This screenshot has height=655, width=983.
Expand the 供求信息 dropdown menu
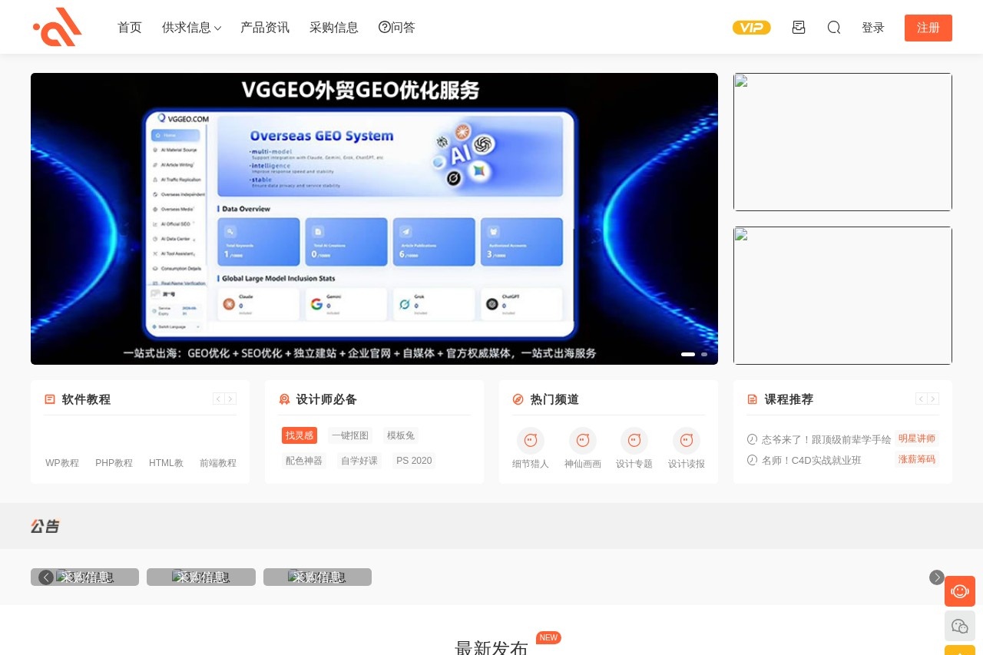191,28
